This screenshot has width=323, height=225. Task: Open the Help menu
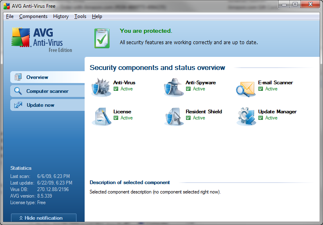tap(97, 16)
